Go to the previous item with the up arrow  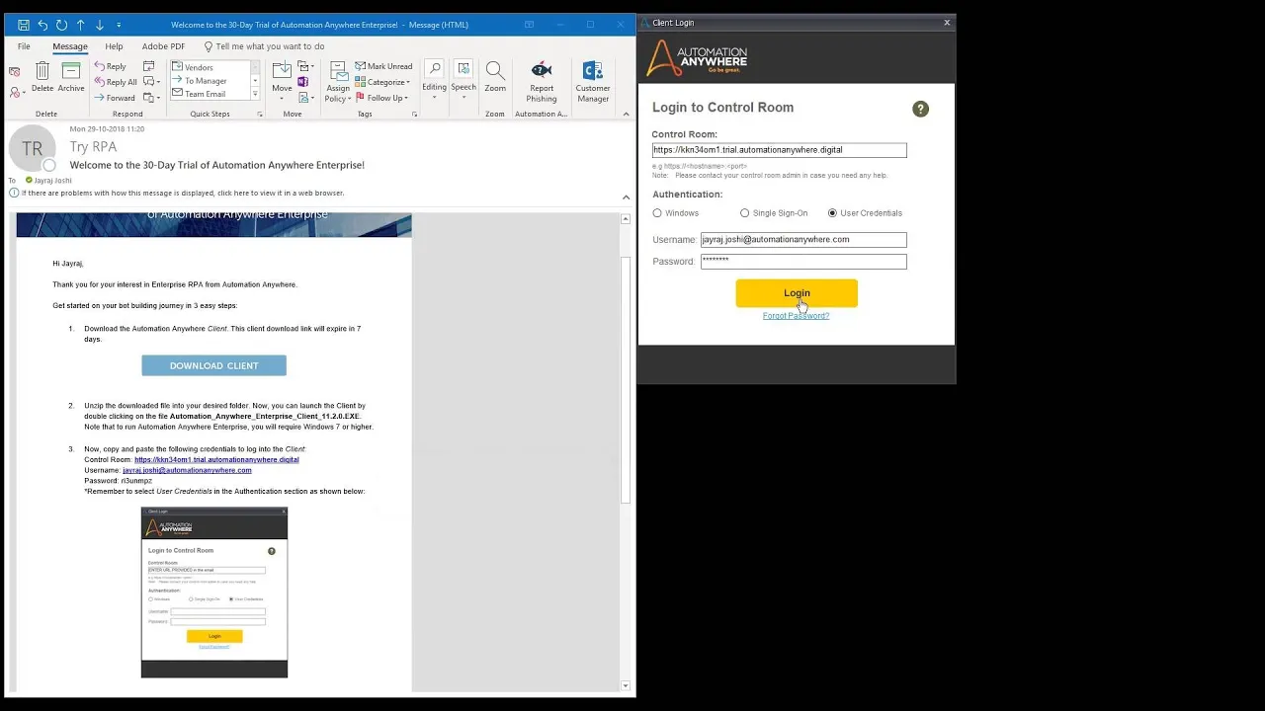click(81, 25)
